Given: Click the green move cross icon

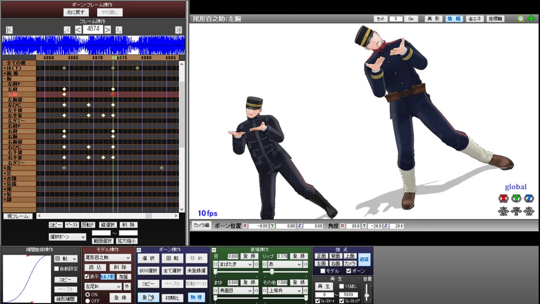Looking at the screenshot, I should pos(530,19).
